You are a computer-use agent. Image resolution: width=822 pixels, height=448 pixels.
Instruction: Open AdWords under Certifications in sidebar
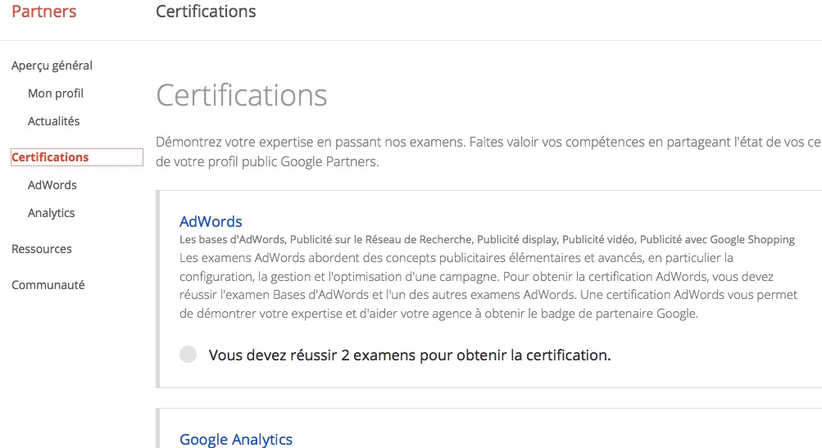click(x=52, y=185)
